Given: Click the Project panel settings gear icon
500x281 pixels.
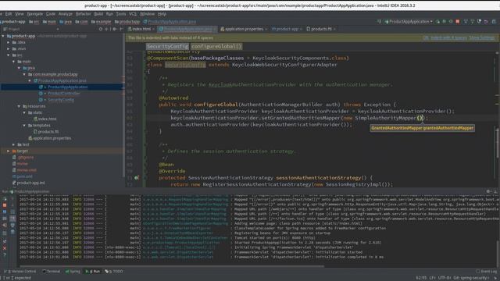Looking at the screenshot, I should click(x=114, y=29).
